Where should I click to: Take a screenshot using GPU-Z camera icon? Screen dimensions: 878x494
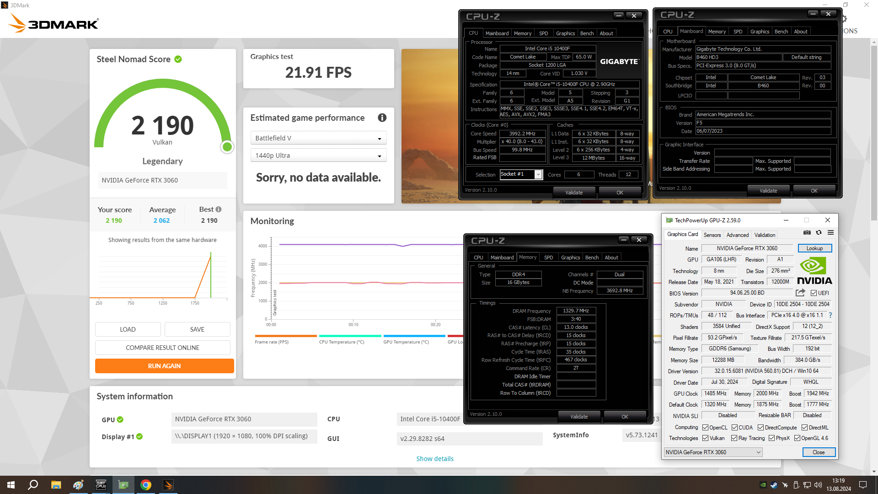[807, 233]
